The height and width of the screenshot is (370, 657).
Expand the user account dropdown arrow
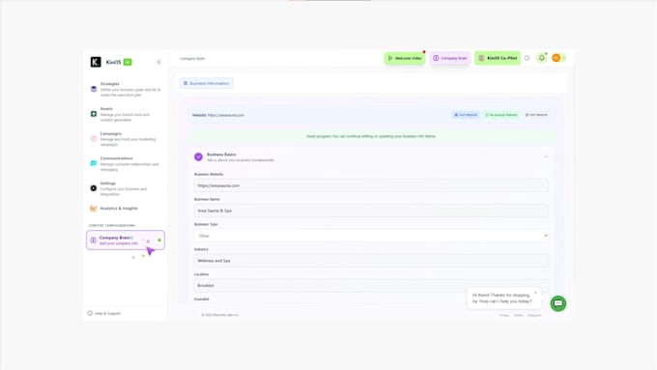(563, 59)
